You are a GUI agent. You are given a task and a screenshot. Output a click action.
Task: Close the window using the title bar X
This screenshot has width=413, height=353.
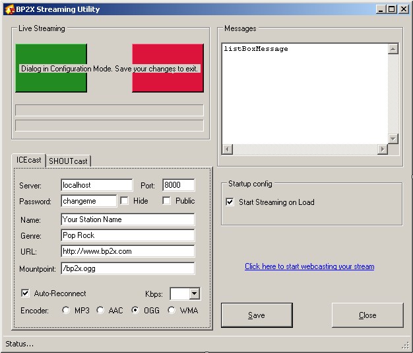click(404, 9)
